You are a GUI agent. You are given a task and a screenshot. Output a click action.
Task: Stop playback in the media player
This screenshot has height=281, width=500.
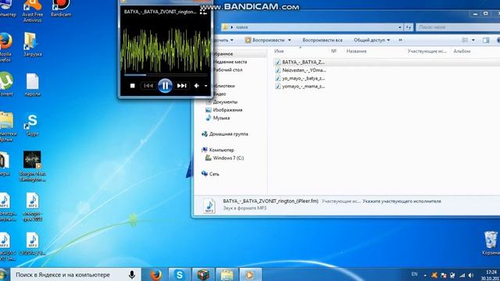click(132, 86)
